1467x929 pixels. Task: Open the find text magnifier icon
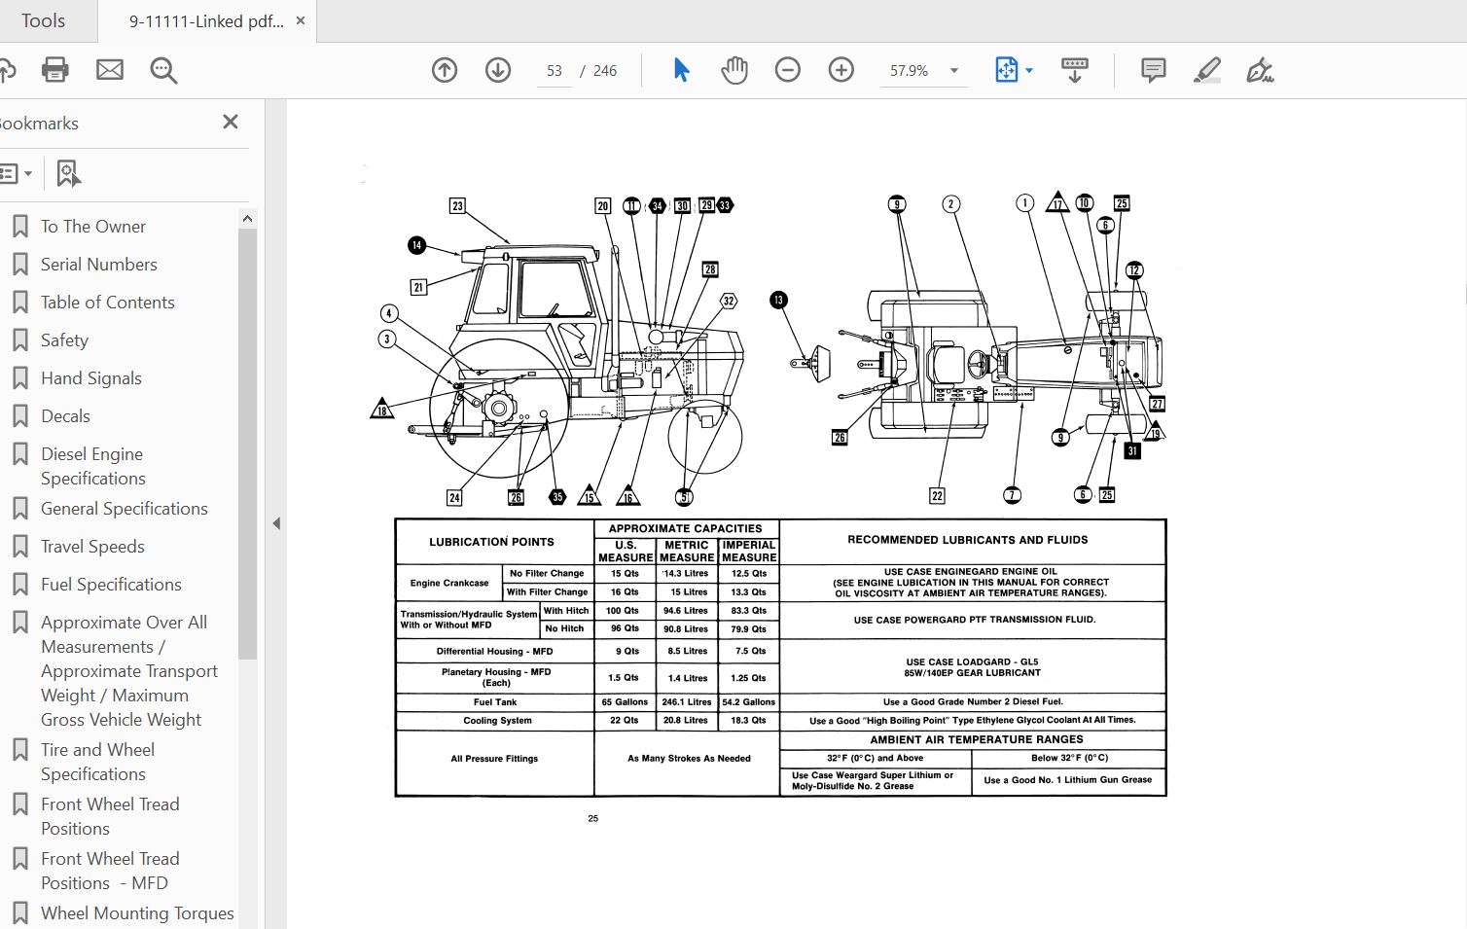tap(163, 70)
